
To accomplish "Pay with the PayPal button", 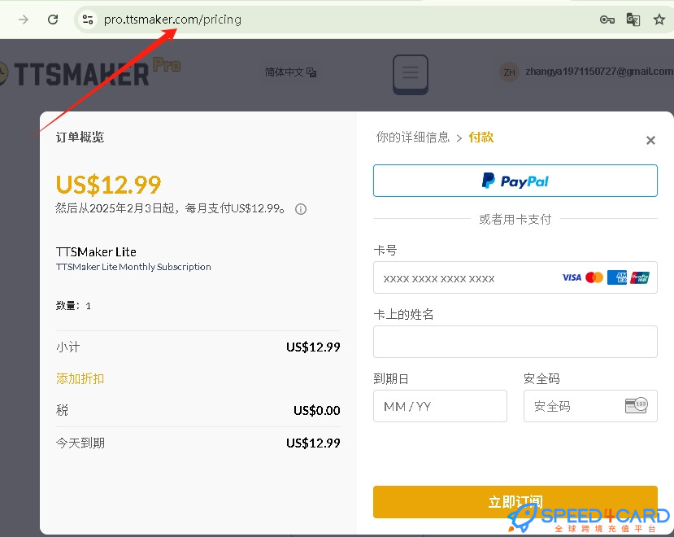I will [x=515, y=181].
